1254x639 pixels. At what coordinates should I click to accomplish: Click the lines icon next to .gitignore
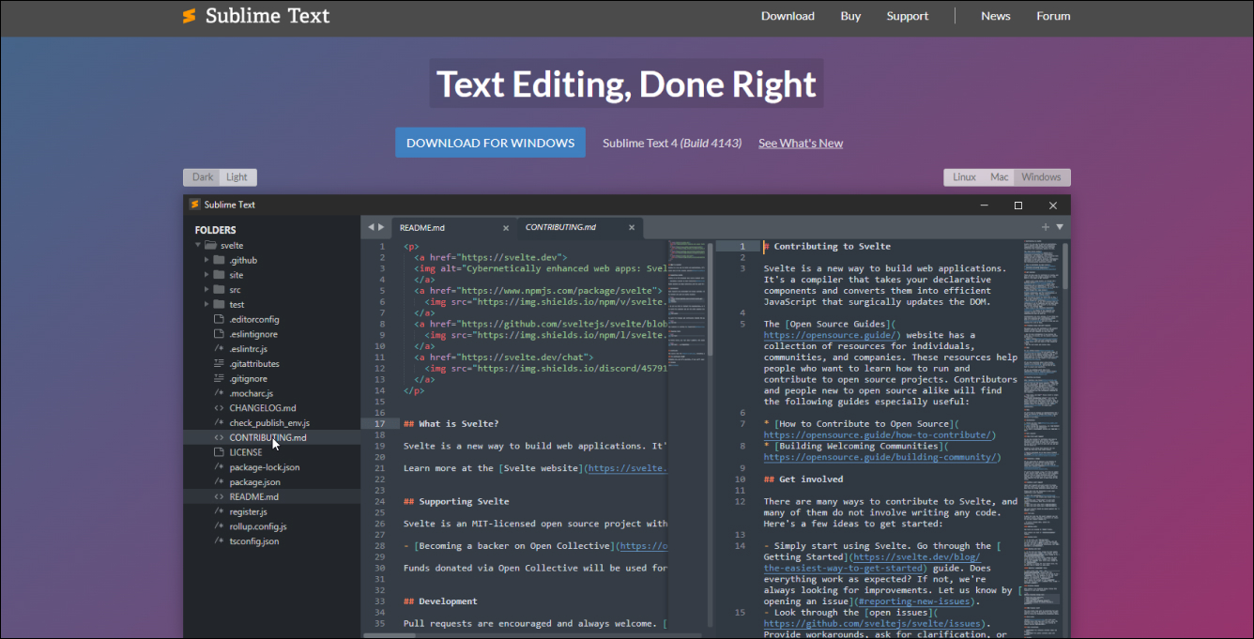(219, 379)
